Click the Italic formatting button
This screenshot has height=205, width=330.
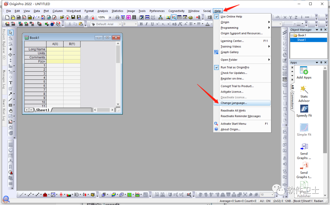coord(147,24)
